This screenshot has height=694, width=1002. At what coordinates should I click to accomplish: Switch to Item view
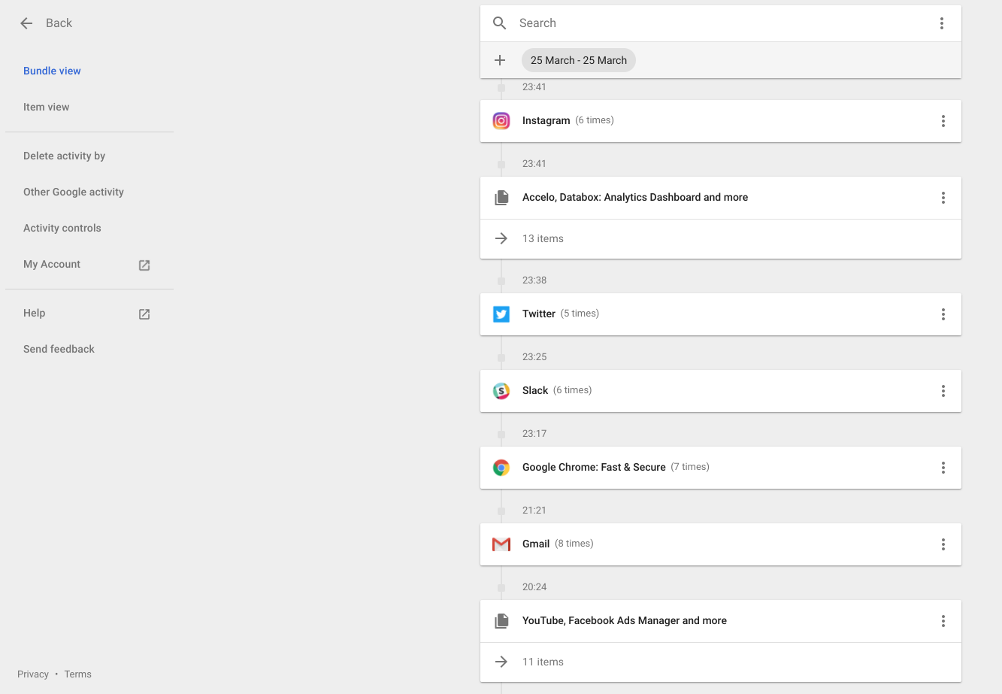pos(46,107)
